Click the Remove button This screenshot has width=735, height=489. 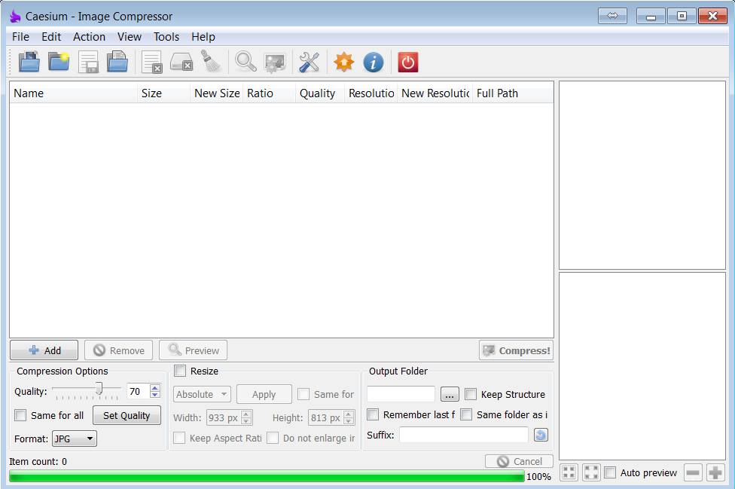pos(118,350)
